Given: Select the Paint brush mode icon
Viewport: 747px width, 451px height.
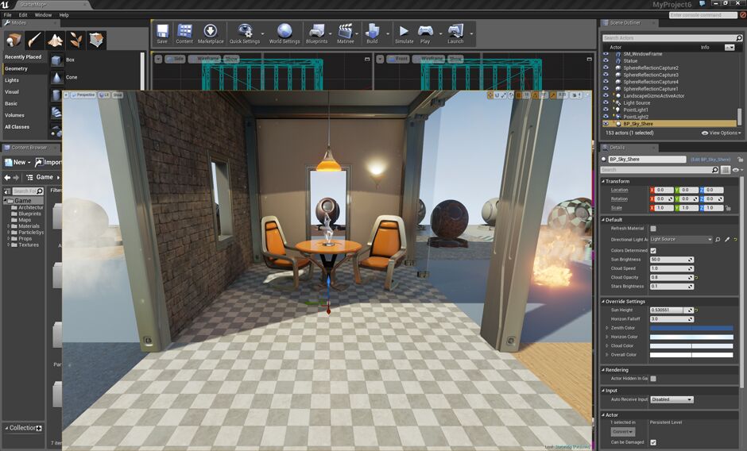Looking at the screenshot, I should [x=35, y=40].
